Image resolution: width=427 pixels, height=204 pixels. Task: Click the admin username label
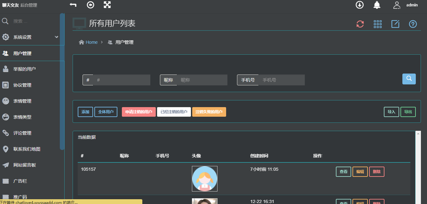point(412,5)
